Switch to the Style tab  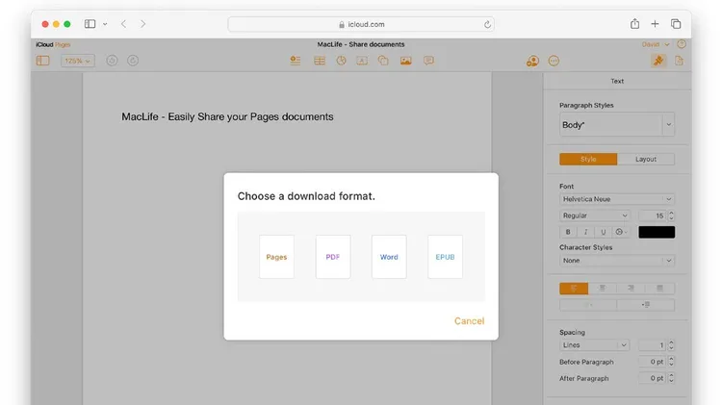588,160
